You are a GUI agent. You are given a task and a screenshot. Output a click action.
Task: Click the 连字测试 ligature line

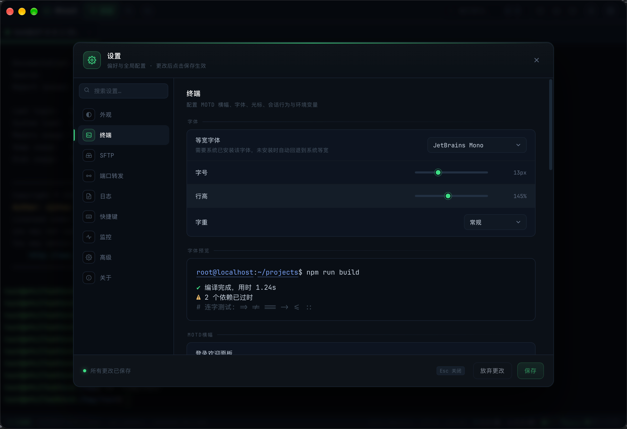point(254,307)
